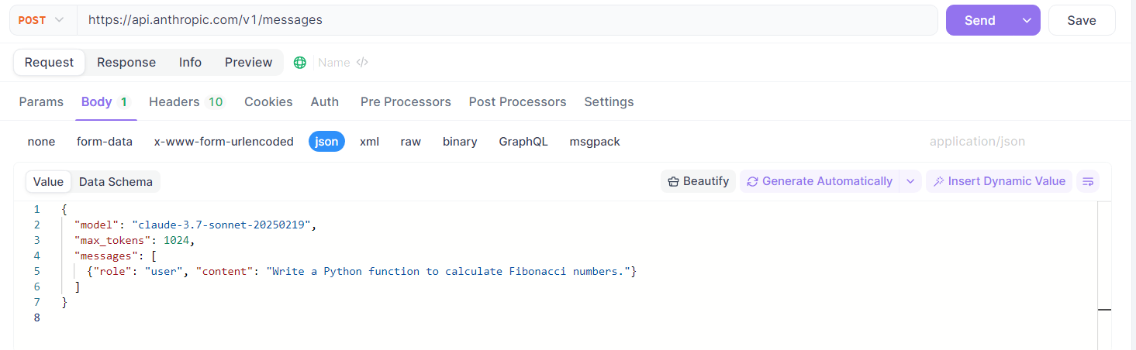The height and width of the screenshot is (350, 1136).
Task: Select the json body type
Action: tap(326, 142)
